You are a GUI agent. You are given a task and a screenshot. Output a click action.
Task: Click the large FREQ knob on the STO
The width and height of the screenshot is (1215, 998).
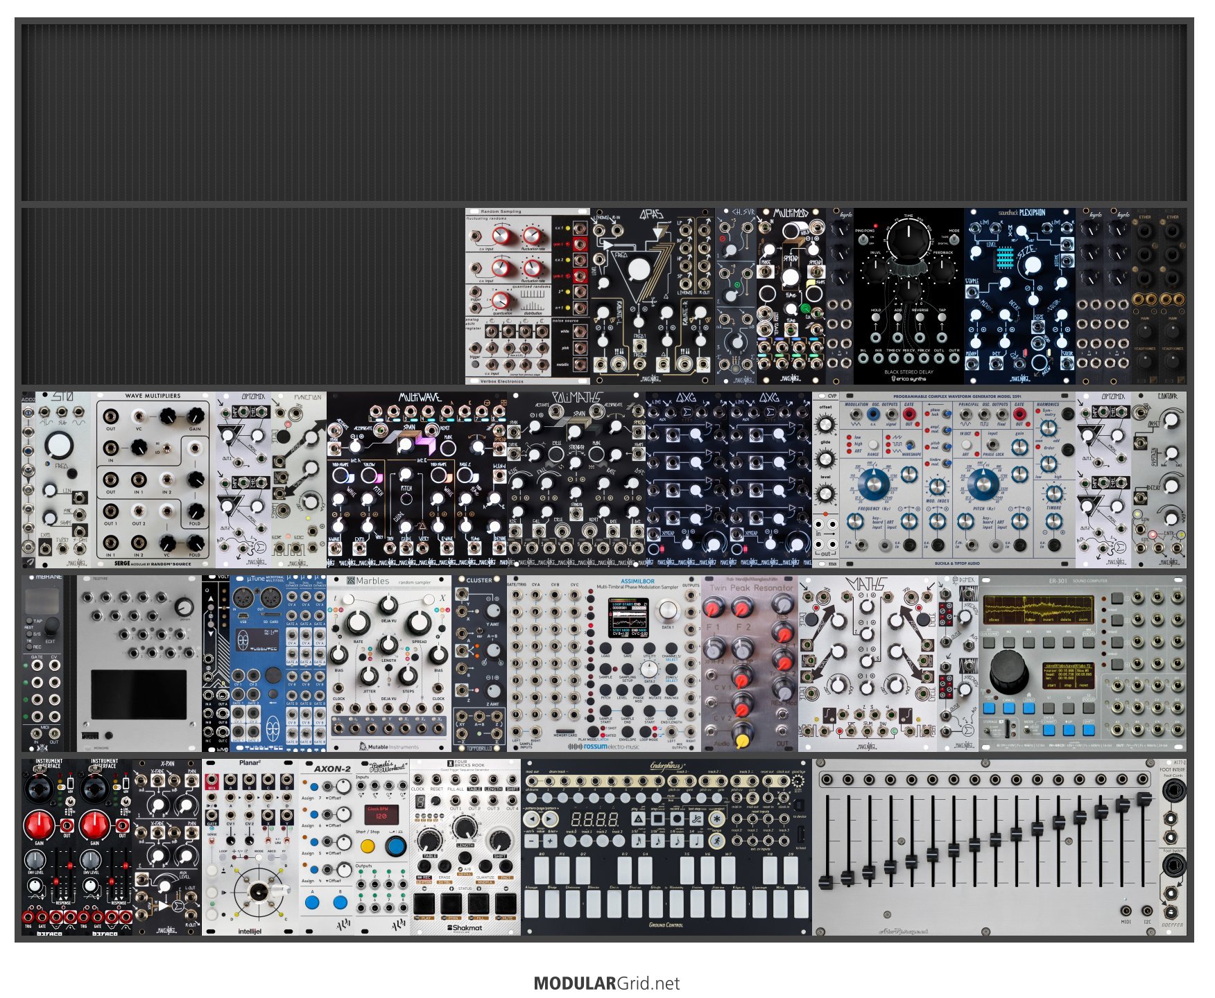point(59,444)
